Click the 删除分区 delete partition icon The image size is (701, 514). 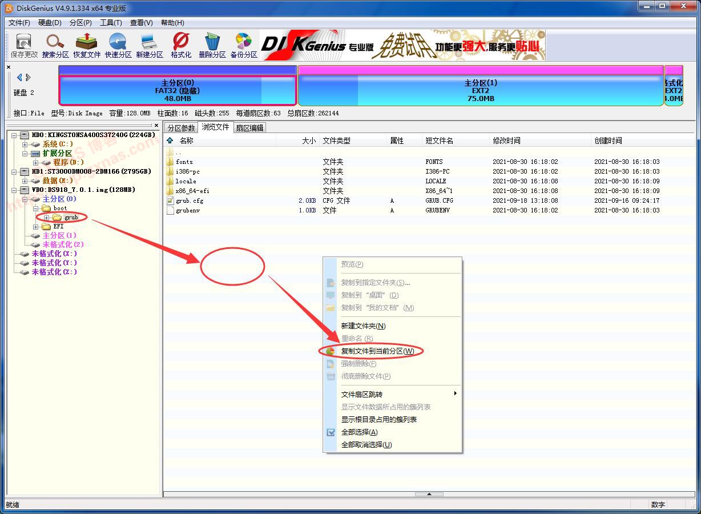pyautogui.click(x=212, y=45)
